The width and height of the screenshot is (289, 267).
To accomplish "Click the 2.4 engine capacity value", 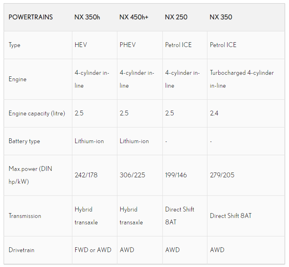I will click(x=214, y=113).
